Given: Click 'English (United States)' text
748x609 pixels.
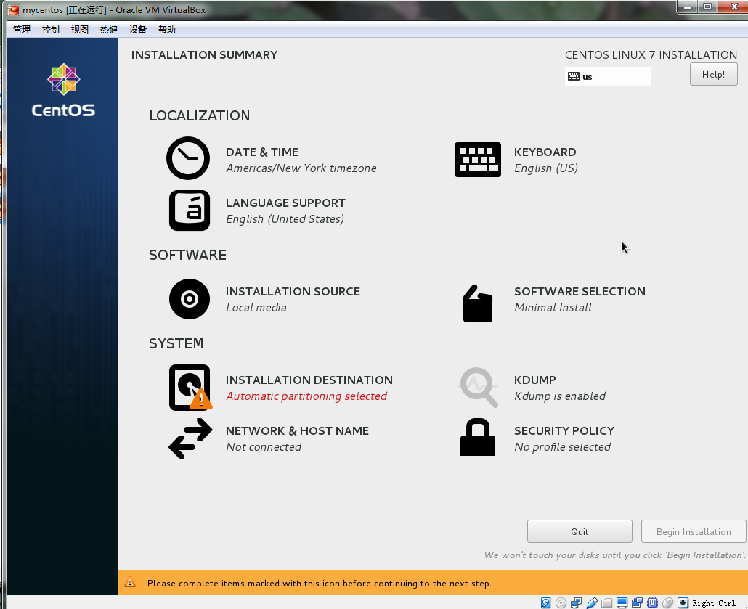Looking at the screenshot, I should point(285,219).
